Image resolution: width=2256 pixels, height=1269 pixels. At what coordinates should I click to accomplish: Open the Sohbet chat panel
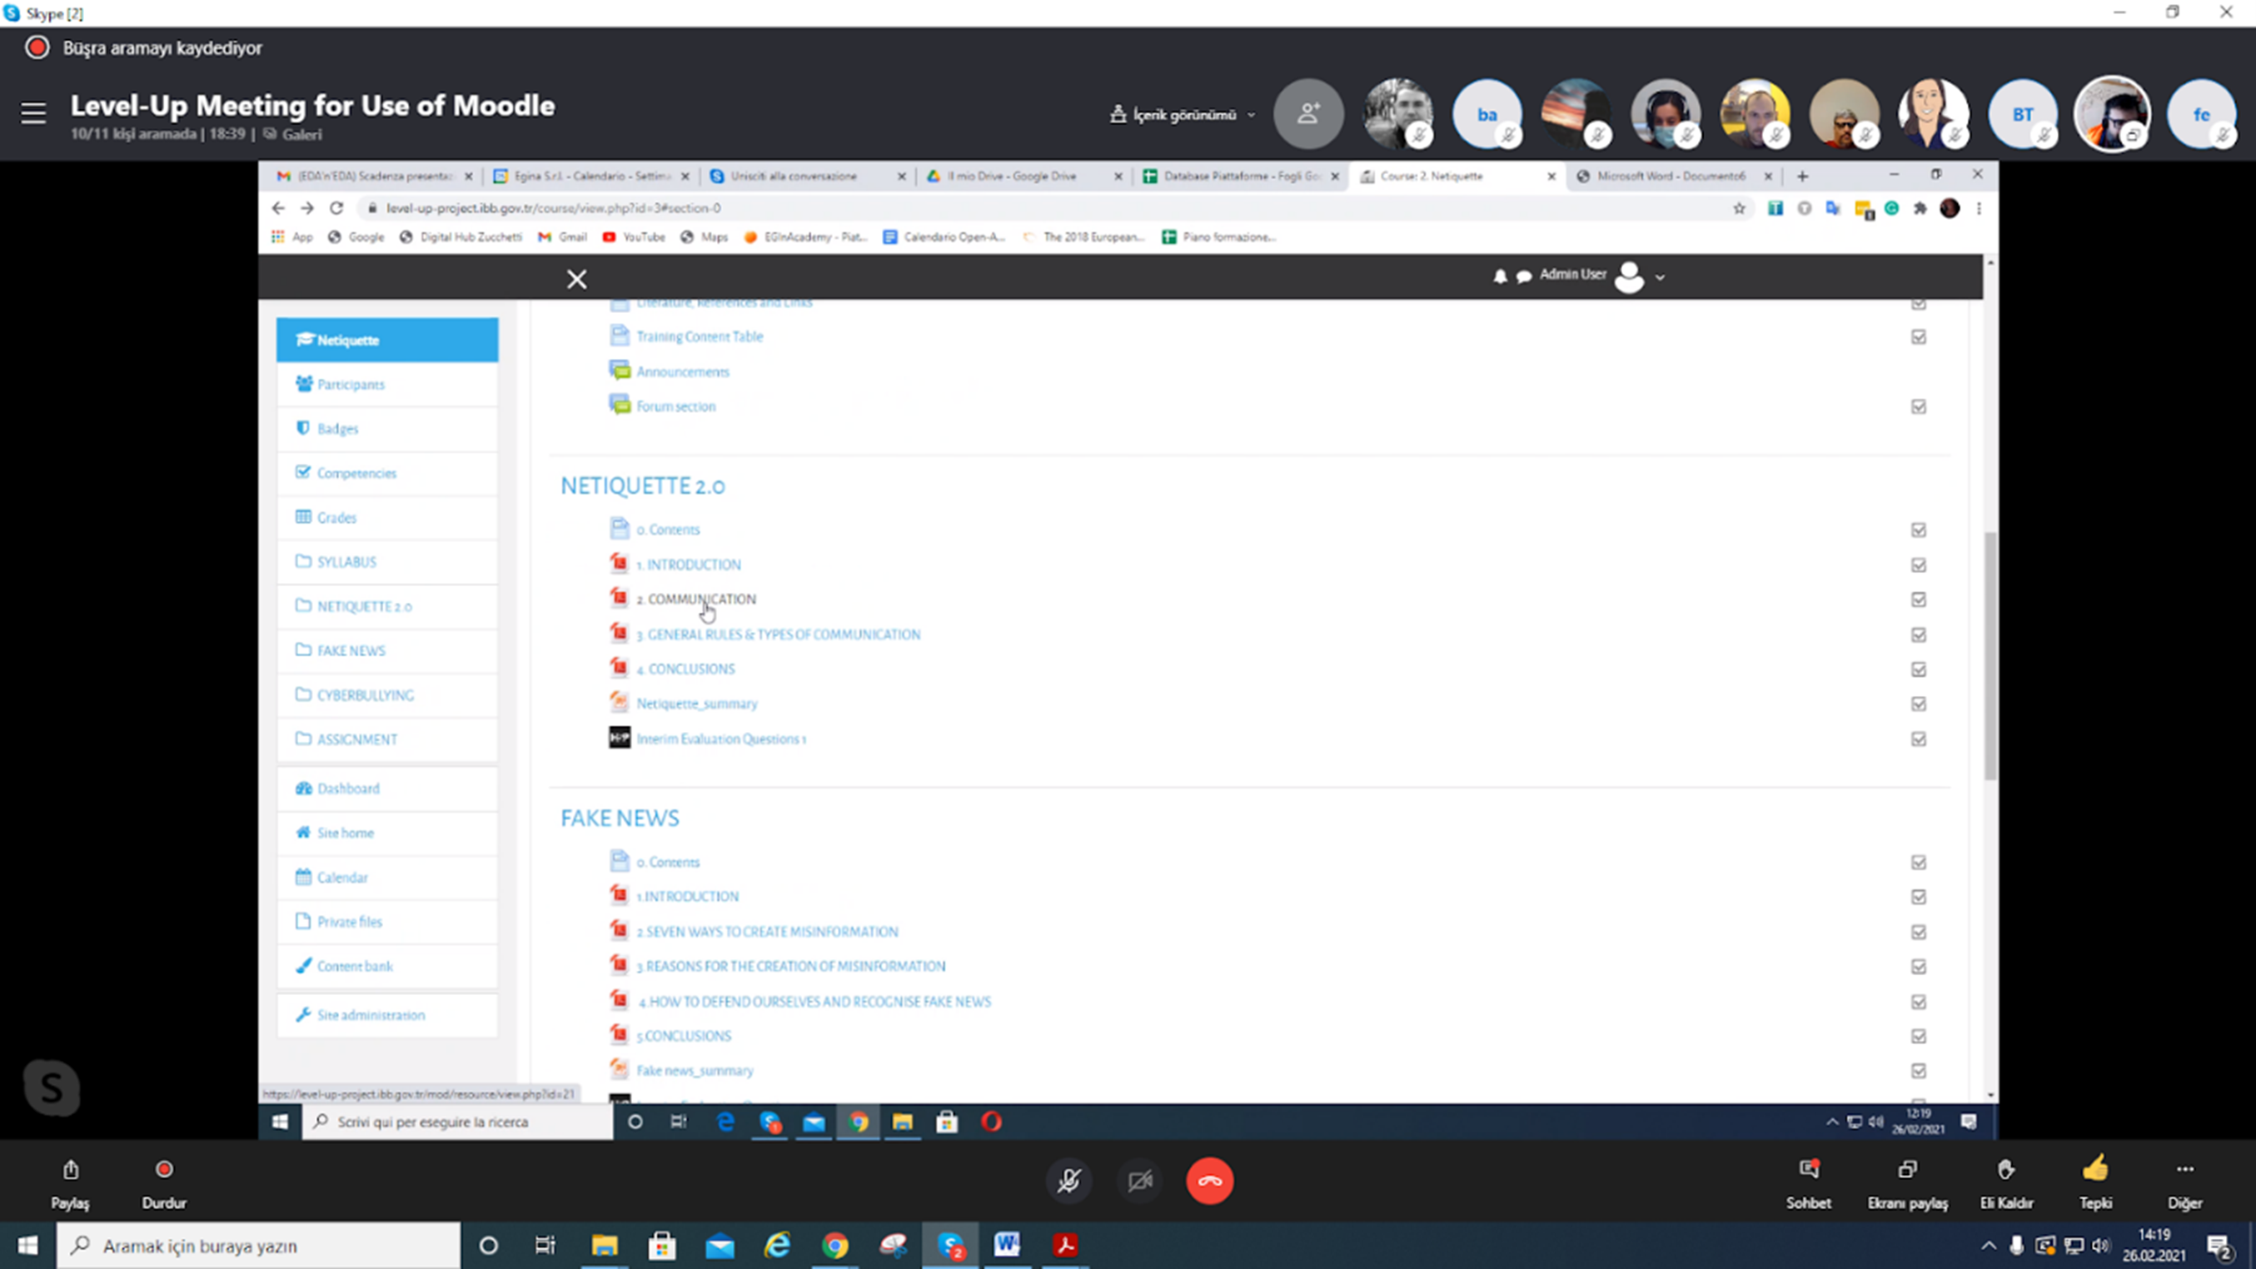pos(1809,1171)
